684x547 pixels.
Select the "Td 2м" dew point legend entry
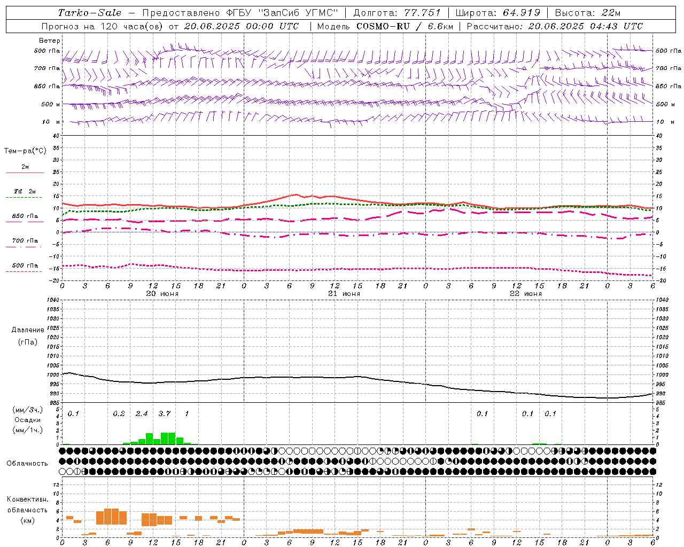pyautogui.click(x=25, y=191)
